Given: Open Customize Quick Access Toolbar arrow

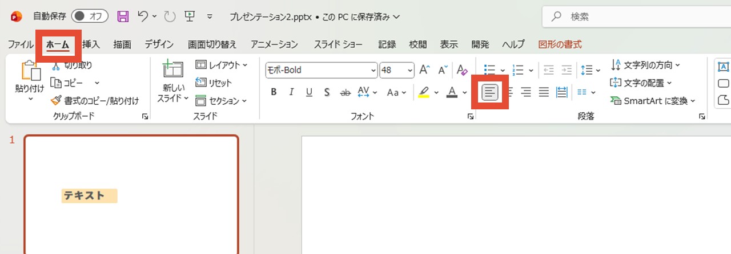Looking at the screenshot, I should pyautogui.click(x=210, y=17).
